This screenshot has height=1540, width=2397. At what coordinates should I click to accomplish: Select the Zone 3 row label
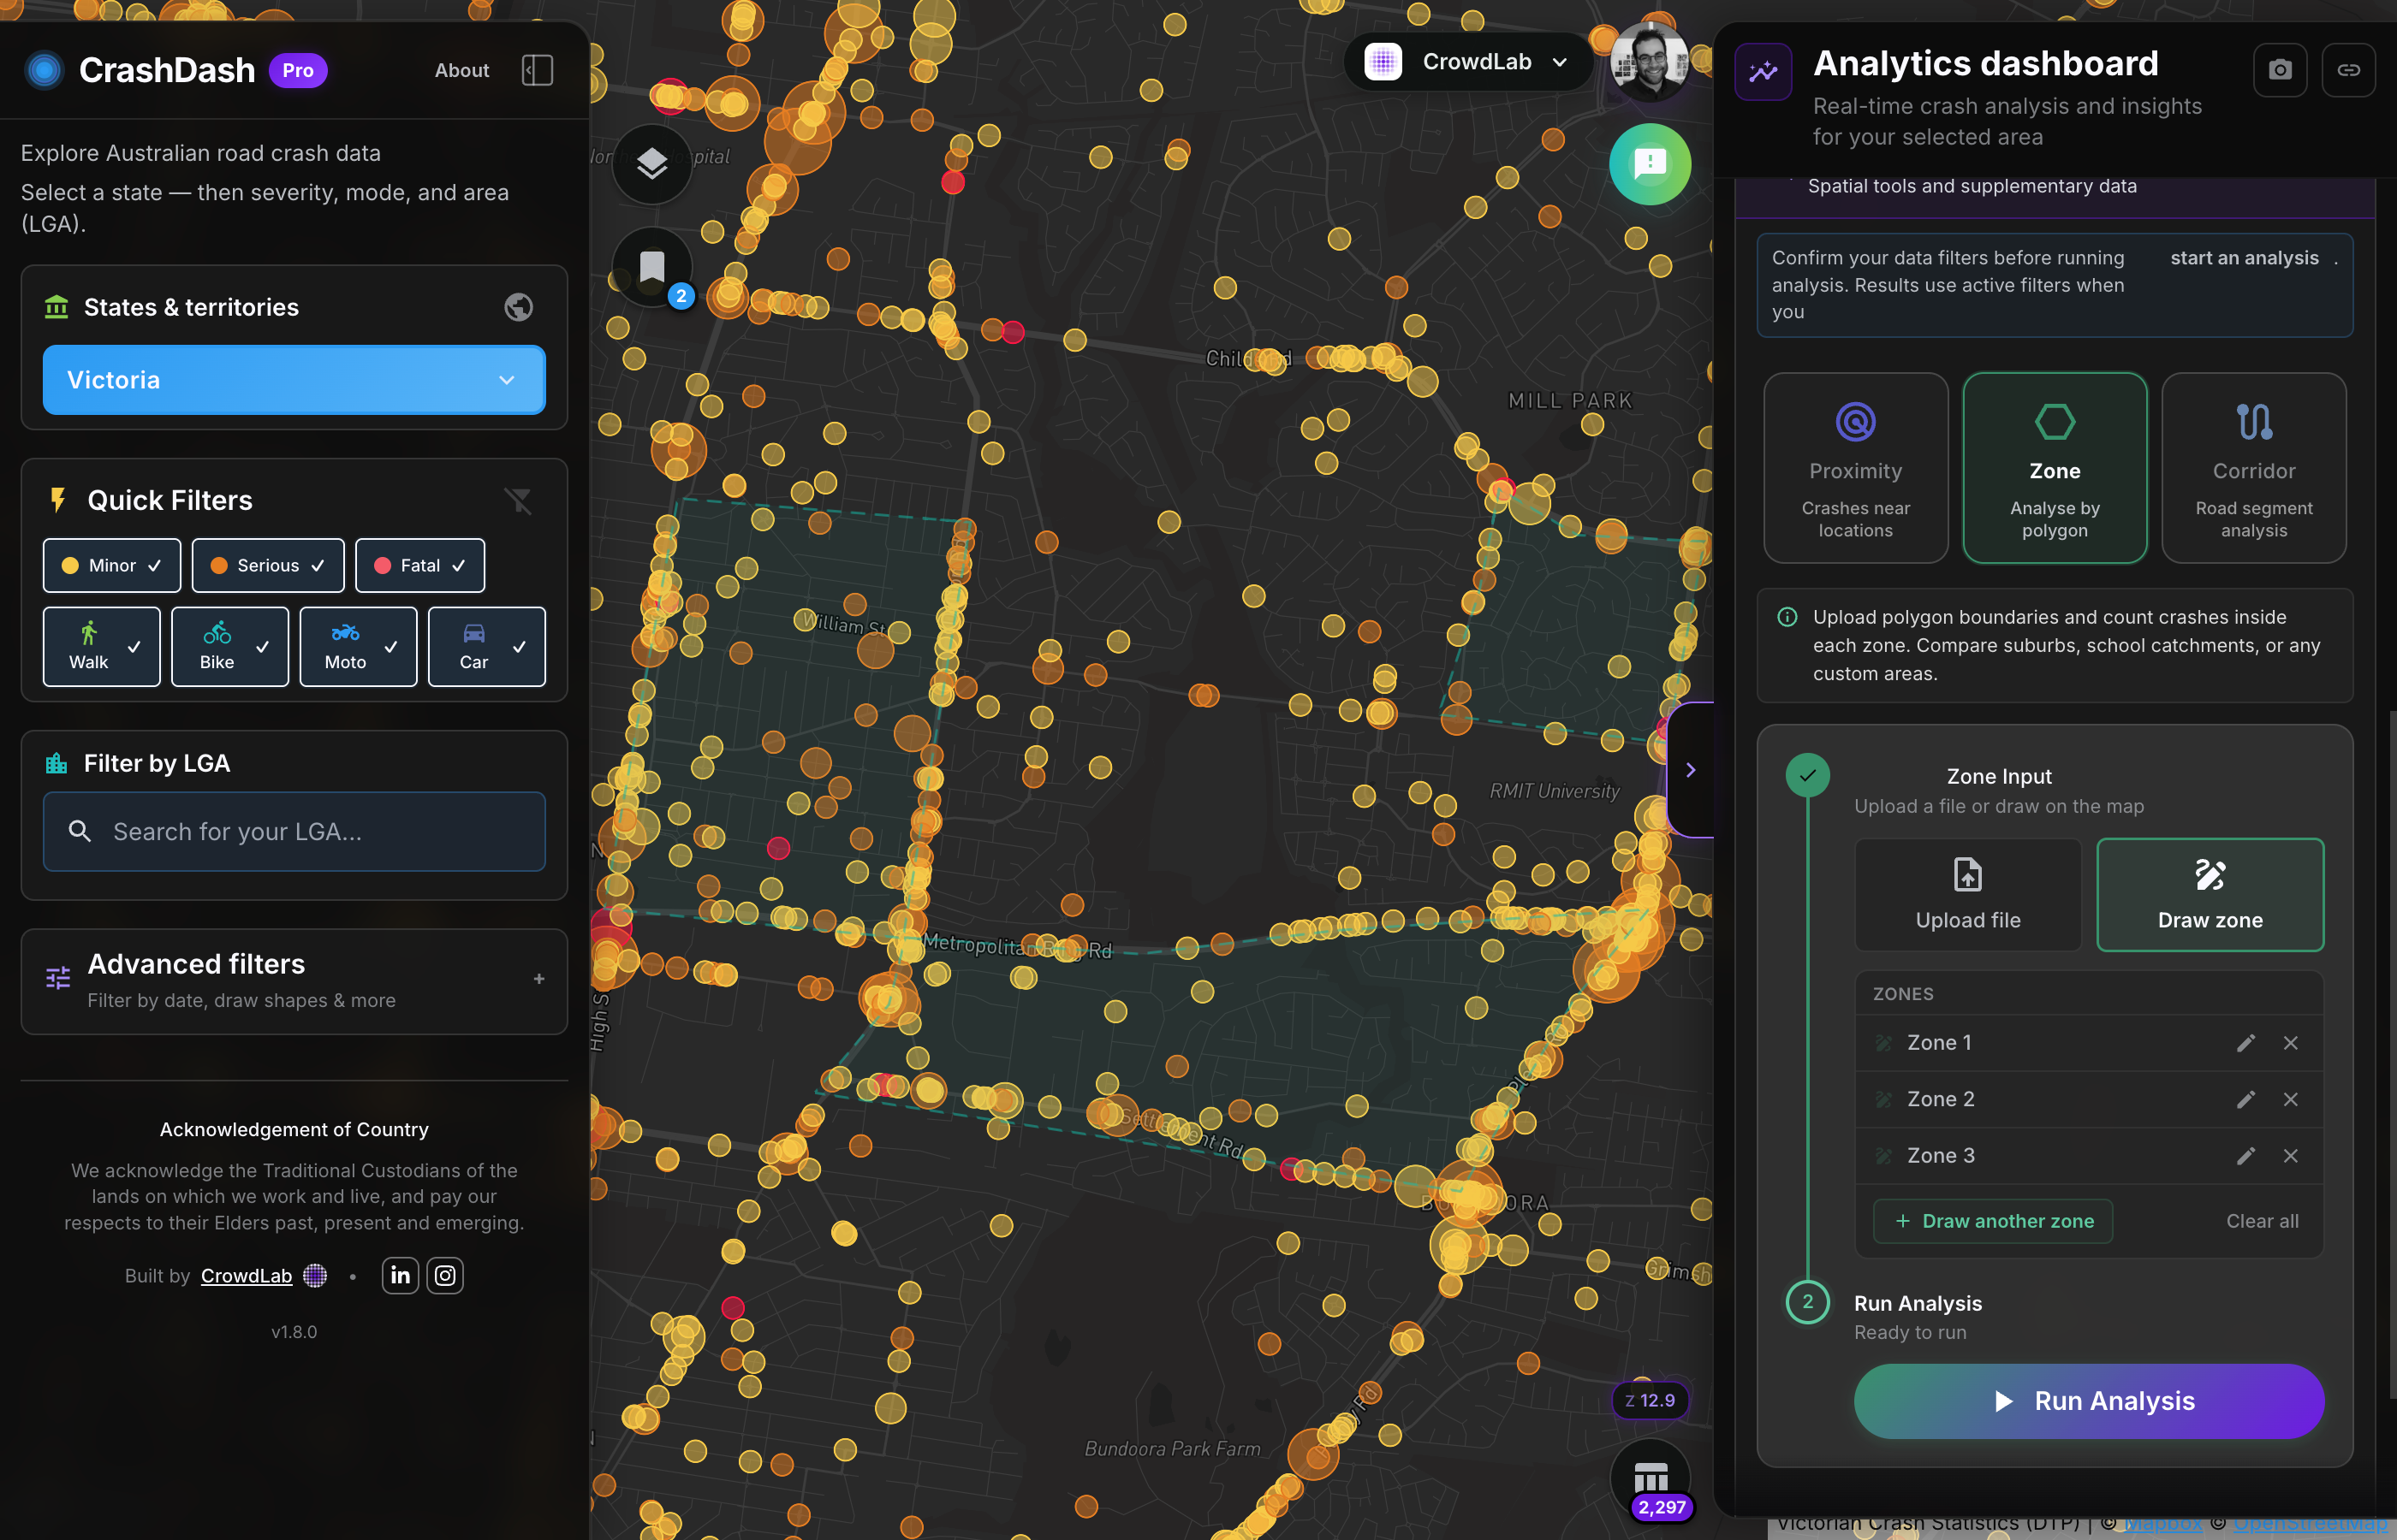[x=1941, y=1156]
